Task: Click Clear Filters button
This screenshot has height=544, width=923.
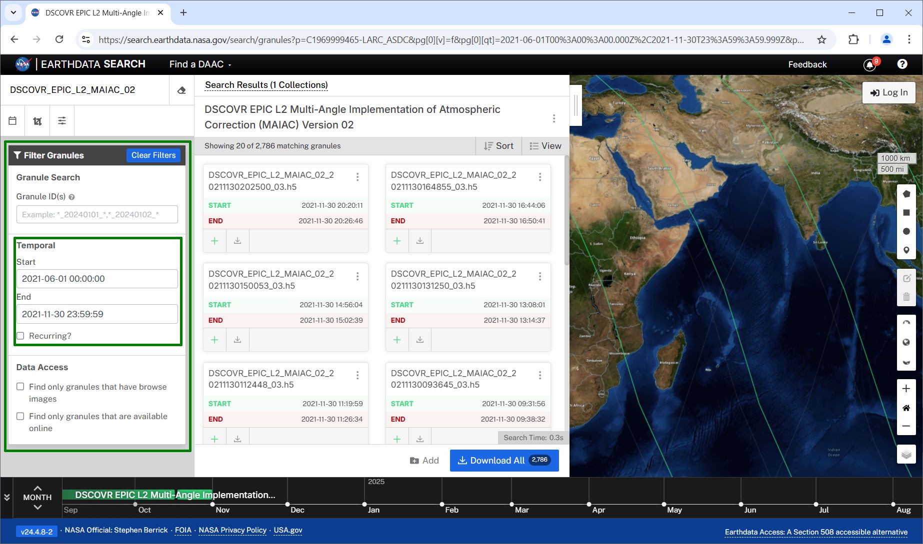Action: [153, 155]
